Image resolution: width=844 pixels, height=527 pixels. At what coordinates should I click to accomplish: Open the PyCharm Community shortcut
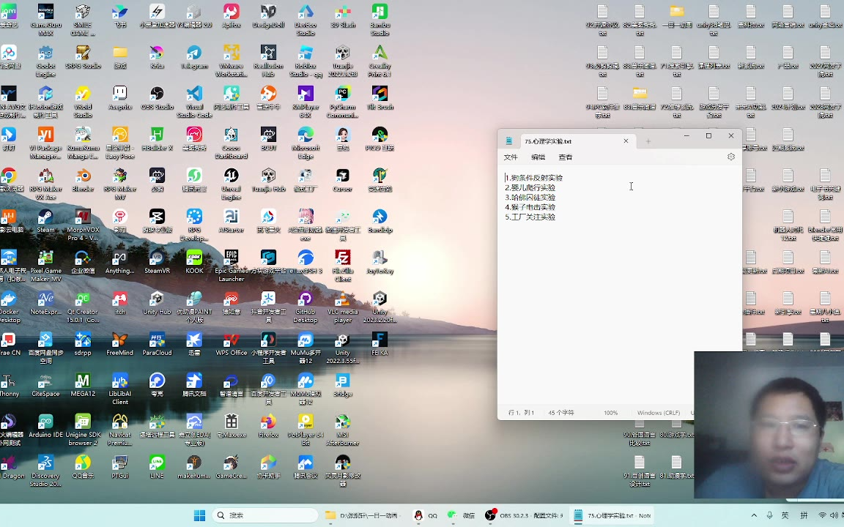342,102
